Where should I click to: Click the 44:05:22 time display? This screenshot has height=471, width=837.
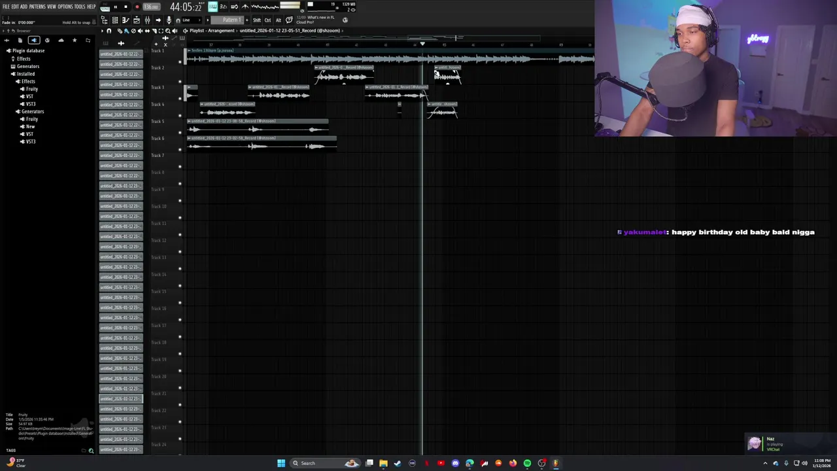point(186,7)
